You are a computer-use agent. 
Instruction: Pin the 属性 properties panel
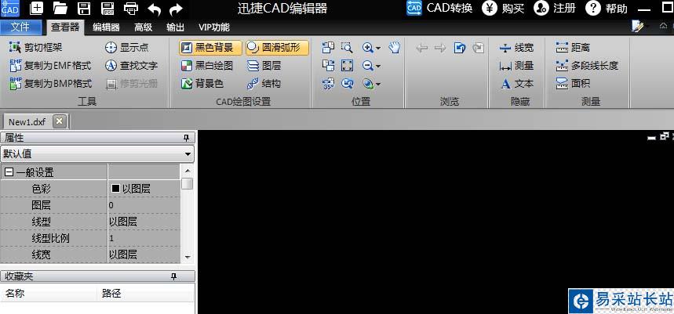click(187, 138)
